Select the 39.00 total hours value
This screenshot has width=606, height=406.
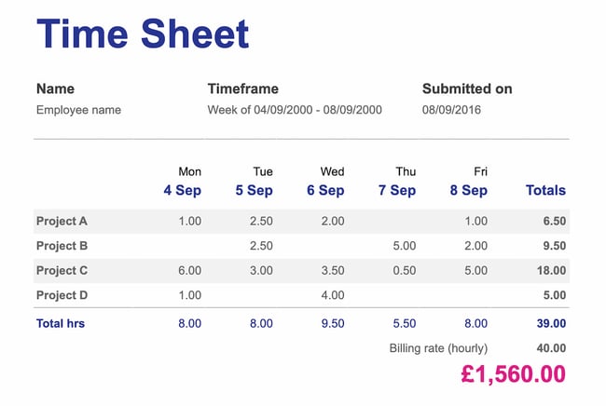(x=552, y=323)
